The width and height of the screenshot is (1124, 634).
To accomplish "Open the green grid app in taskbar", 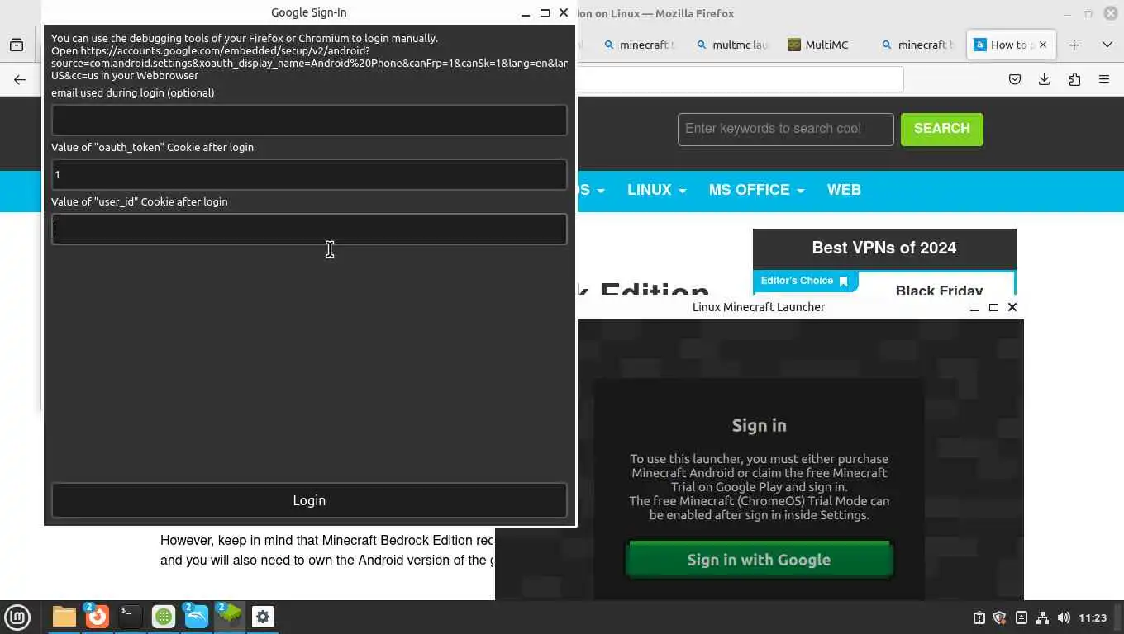I will point(164,617).
